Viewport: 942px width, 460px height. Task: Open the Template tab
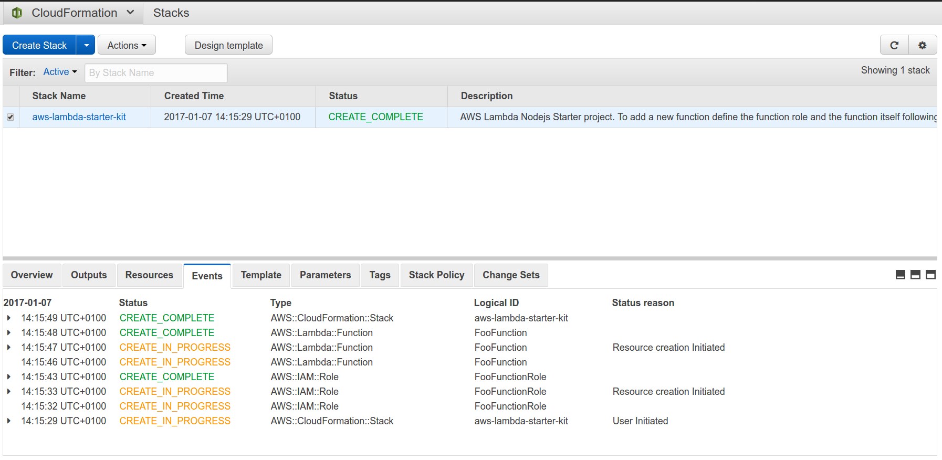click(x=261, y=275)
